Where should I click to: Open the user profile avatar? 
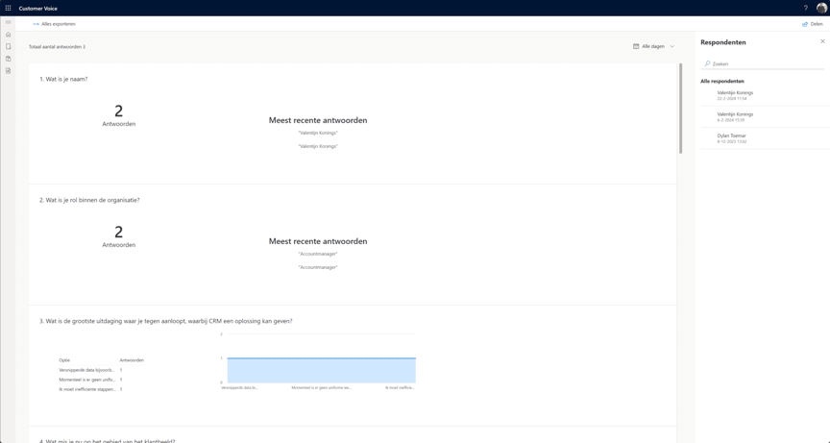pyautogui.click(x=821, y=8)
